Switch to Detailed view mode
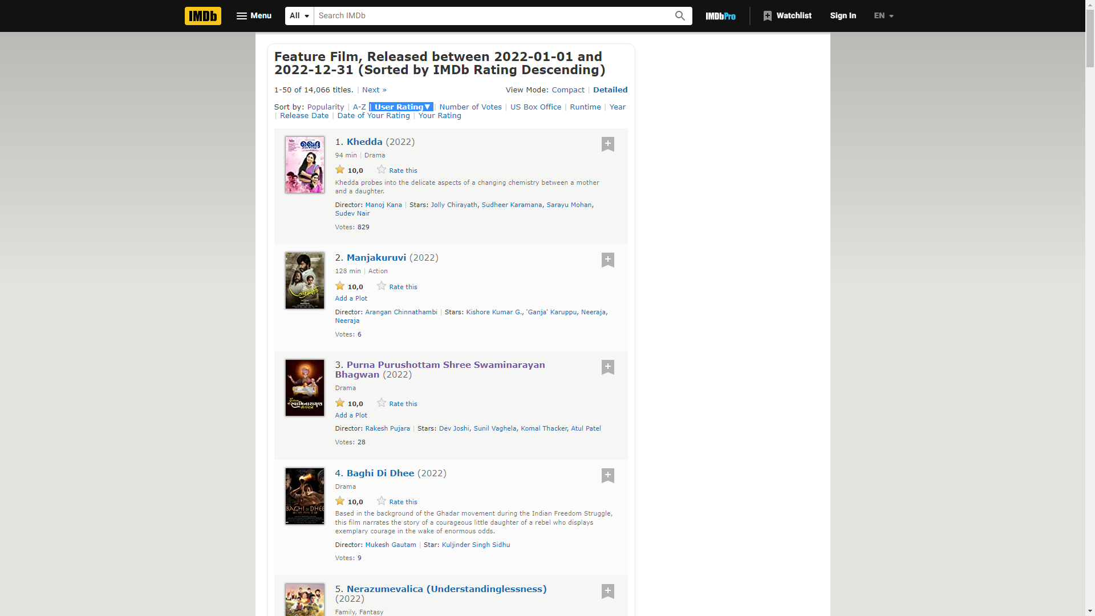Screen dimensions: 1095x616 (x=610, y=90)
